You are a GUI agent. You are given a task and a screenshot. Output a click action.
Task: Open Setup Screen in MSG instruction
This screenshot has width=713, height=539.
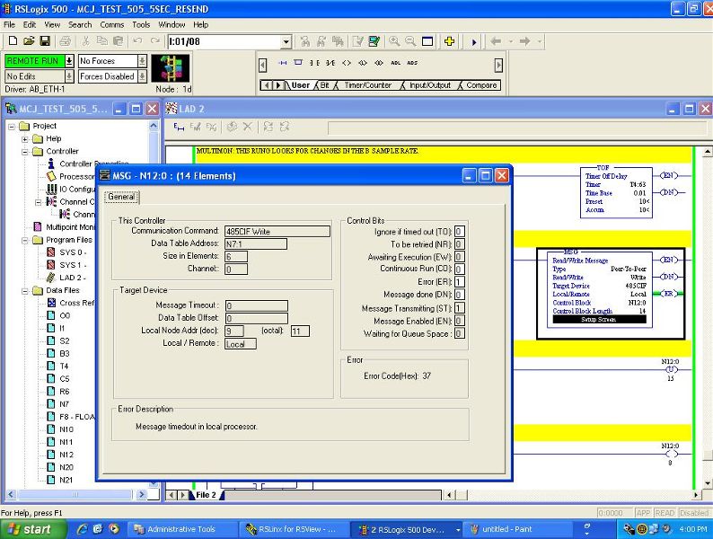click(599, 319)
